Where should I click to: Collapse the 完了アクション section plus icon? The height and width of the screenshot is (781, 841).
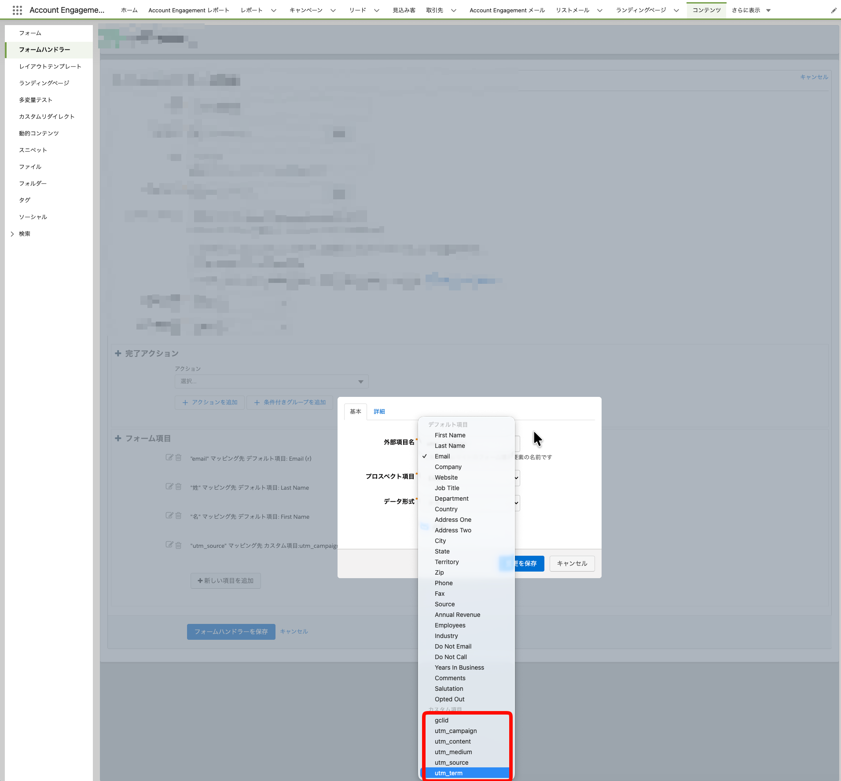(118, 353)
